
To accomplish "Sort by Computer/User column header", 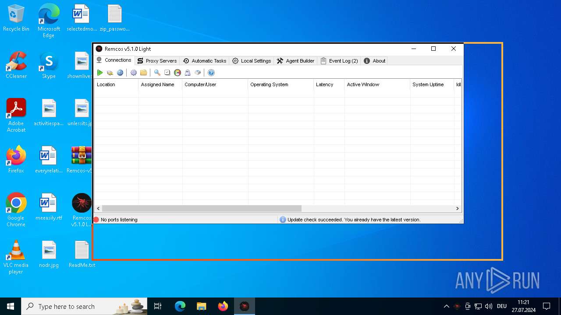I will point(215,84).
